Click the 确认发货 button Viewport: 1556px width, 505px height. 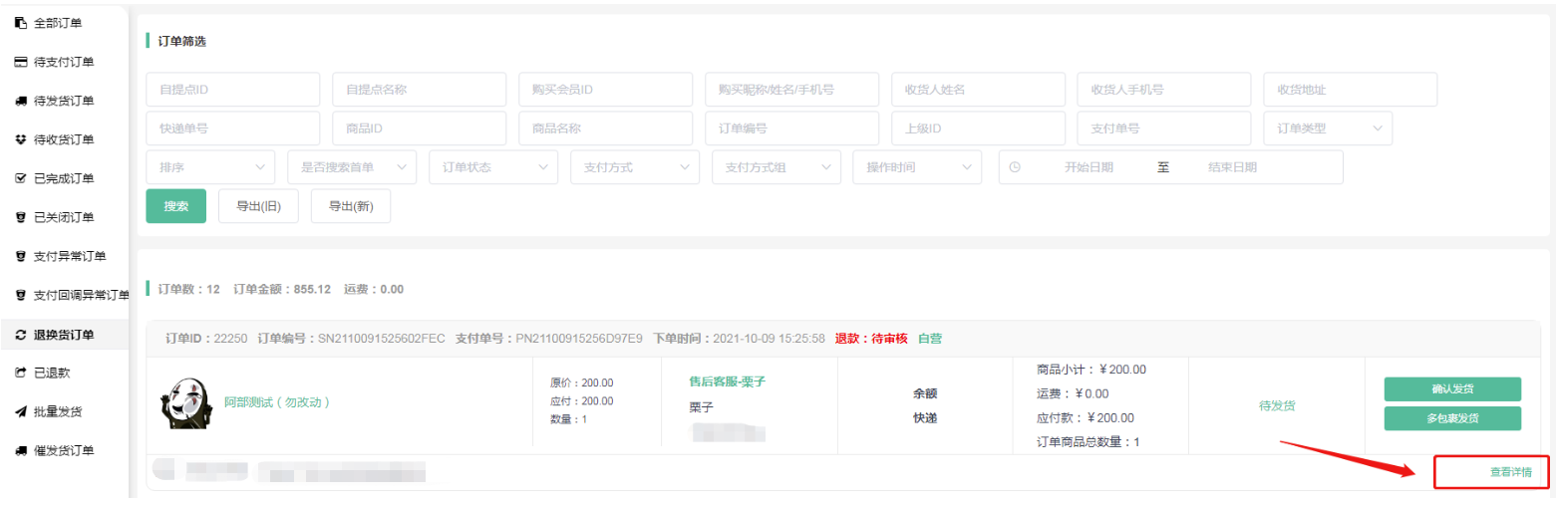tap(1451, 388)
